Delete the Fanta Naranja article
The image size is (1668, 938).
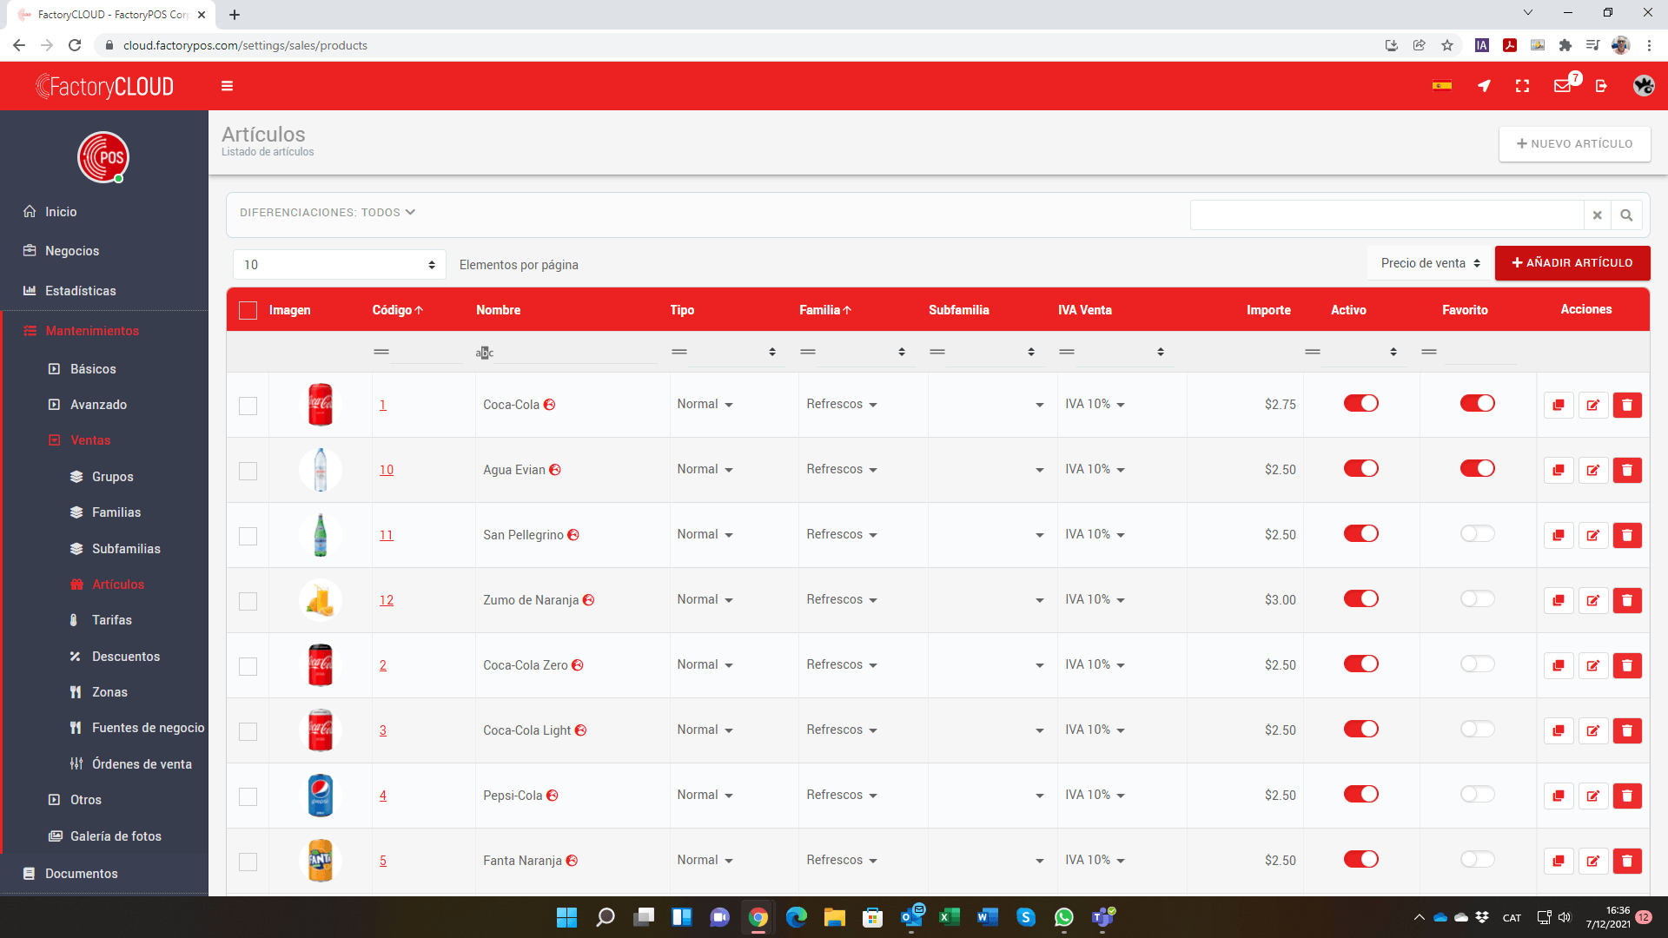[x=1627, y=861]
